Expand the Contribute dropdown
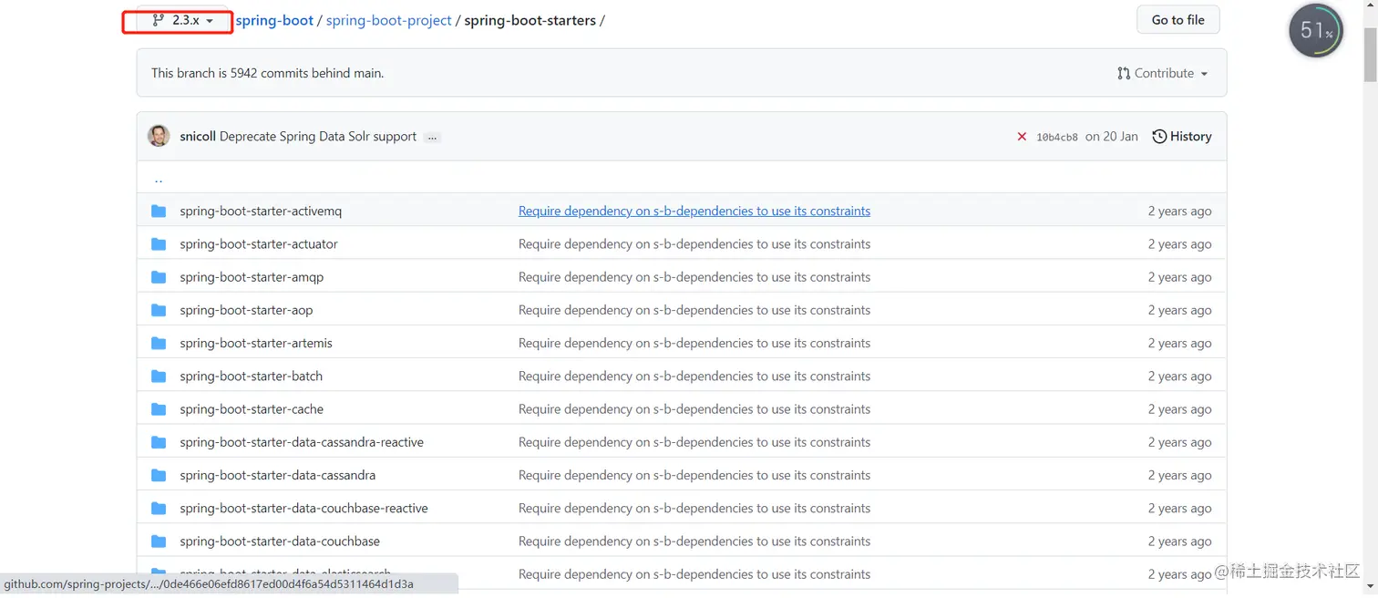Image resolution: width=1378 pixels, height=598 pixels. 1162,73
